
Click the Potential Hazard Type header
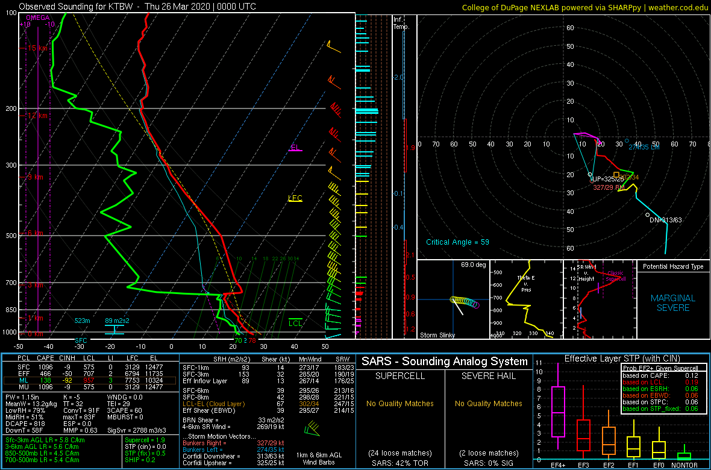673,267
